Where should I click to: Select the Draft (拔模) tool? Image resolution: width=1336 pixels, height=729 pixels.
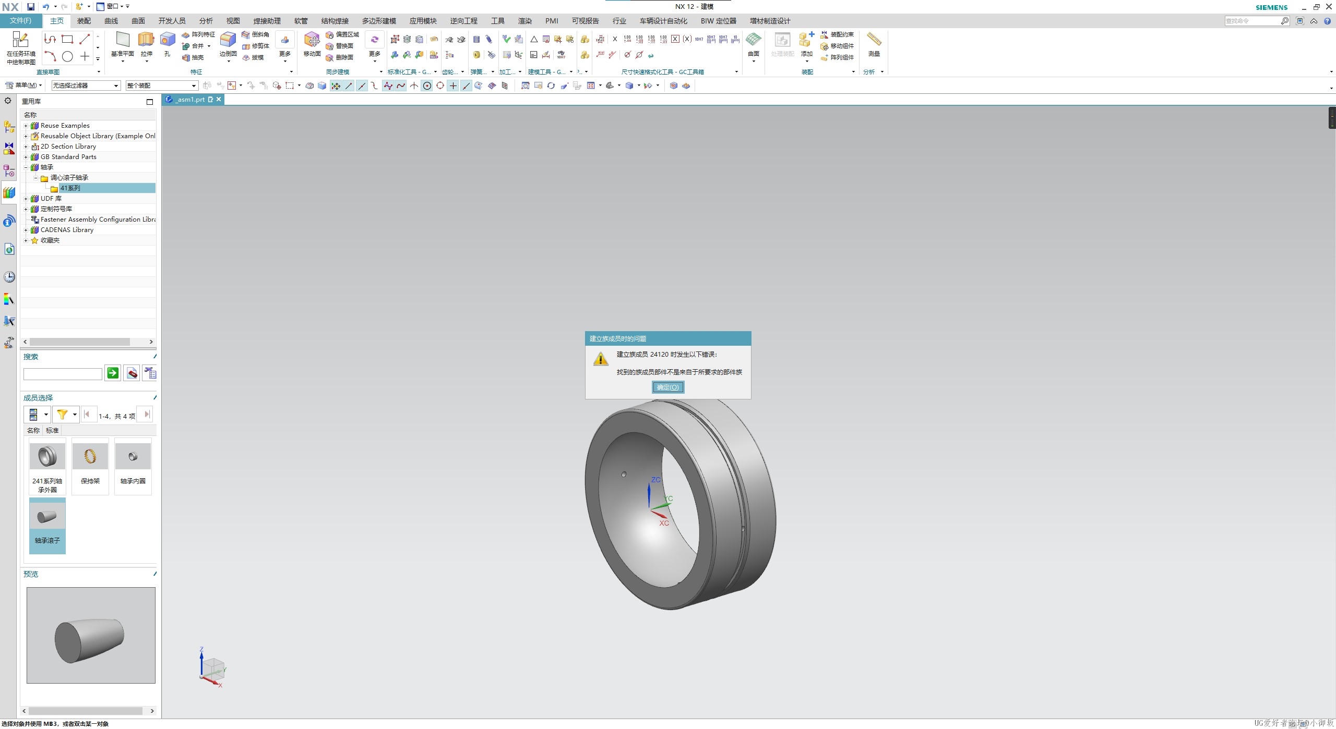tap(253, 57)
